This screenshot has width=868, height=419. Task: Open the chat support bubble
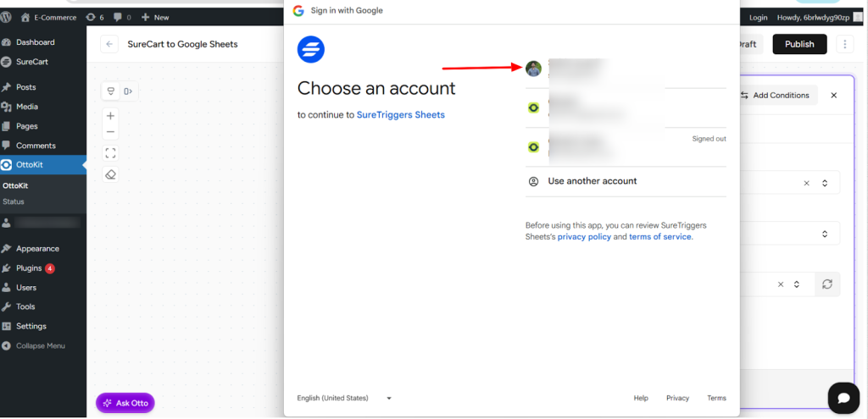pos(843,397)
